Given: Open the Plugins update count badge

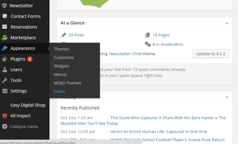Looking at the screenshot, I should (x=30, y=59).
